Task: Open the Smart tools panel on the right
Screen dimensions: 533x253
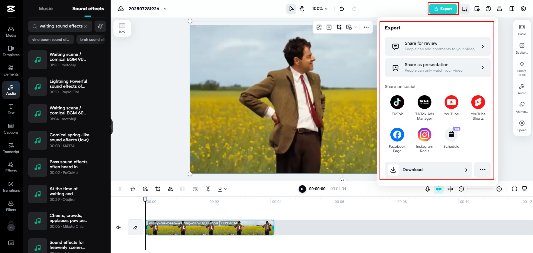Action: (522, 68)
